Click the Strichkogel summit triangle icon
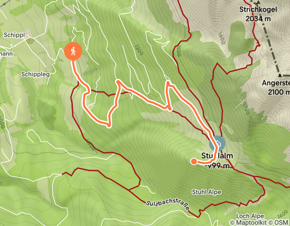The image size is (290, 226). coord(258,2)
